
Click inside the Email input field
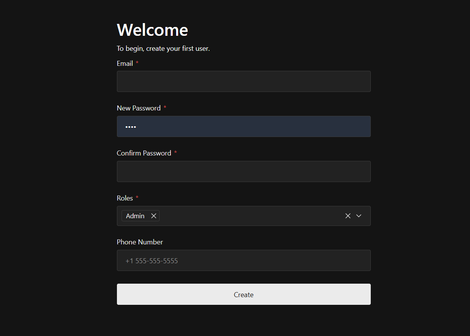tap(243, 81)
